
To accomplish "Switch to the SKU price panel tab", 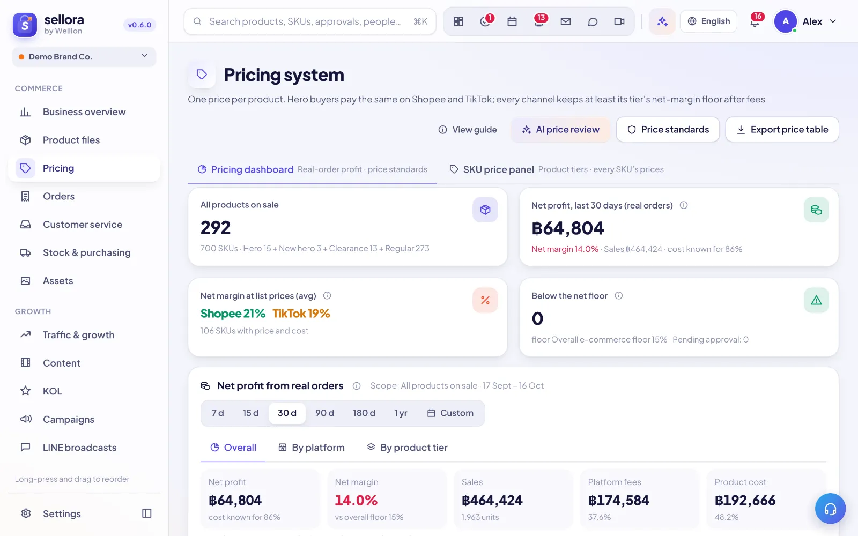I will coord(556,169).
